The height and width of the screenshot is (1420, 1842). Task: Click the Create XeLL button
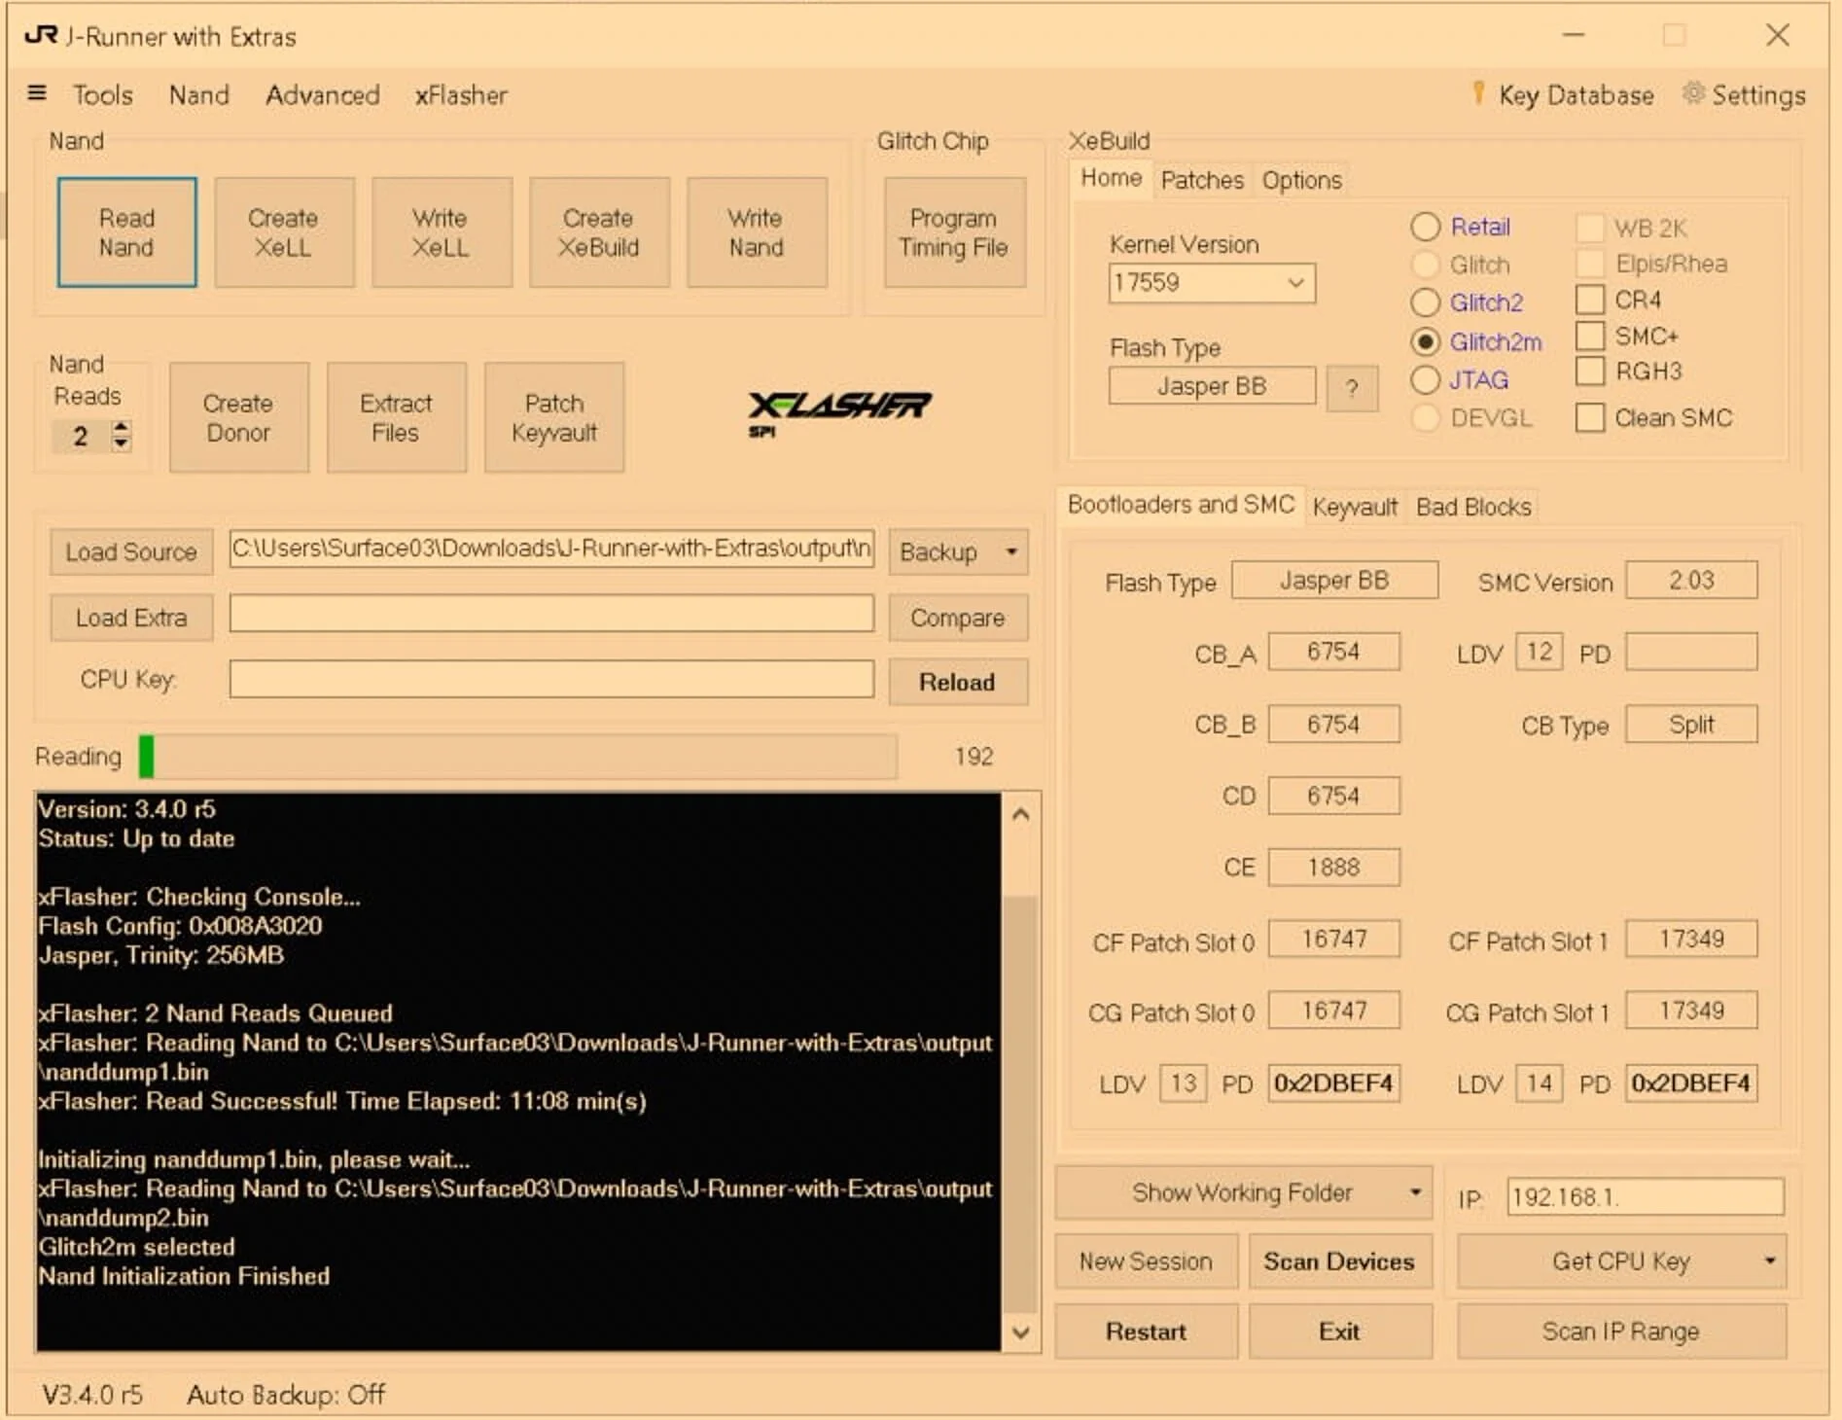pyautogui.click(x=283, y=232)
